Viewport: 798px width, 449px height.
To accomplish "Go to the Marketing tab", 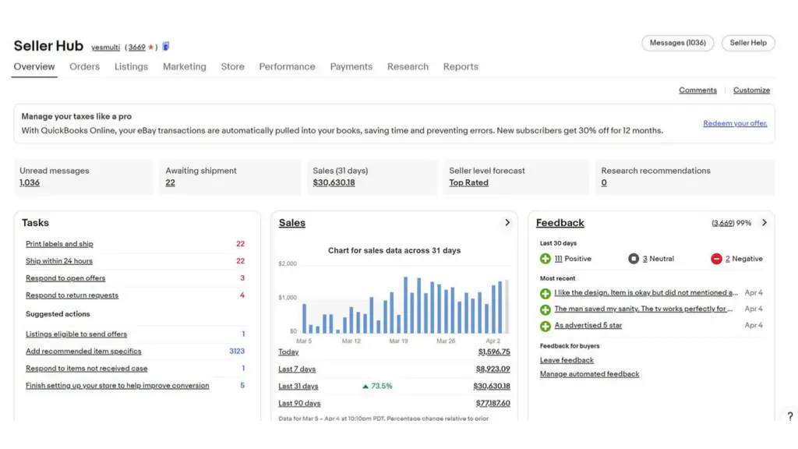I will pos(184,67).
